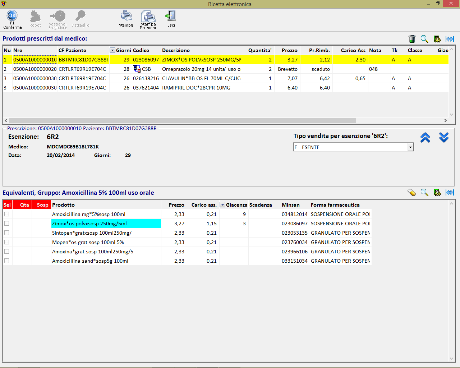Image resolution: width=460 pixels, height=368 pixels.
Task: Click the blue double down arrow
Action: point(444,137)
